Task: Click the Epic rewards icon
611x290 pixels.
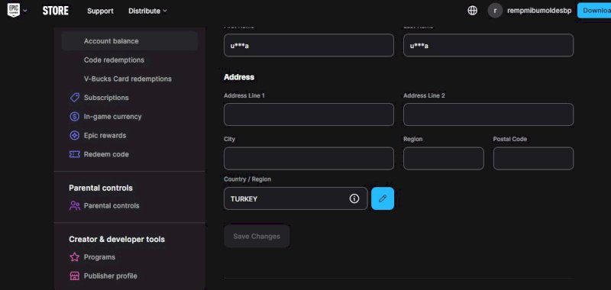Action: click(74, 136)
